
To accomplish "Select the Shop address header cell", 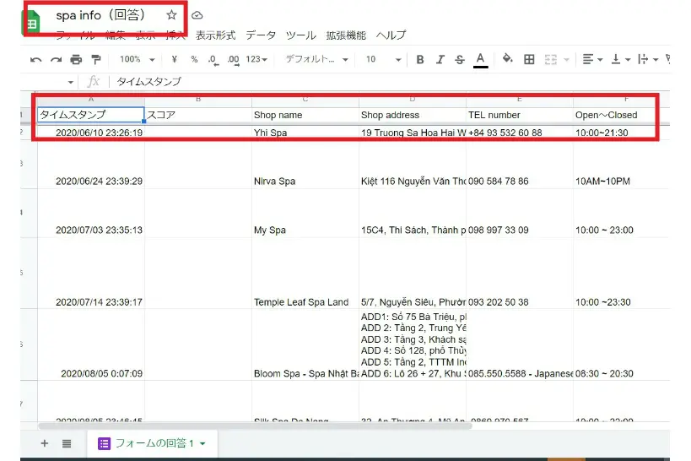I will point(413,115).
